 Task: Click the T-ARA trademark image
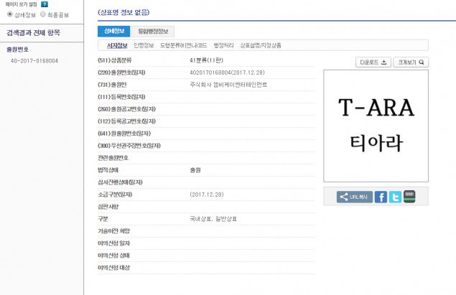click(x=376, y=126)
